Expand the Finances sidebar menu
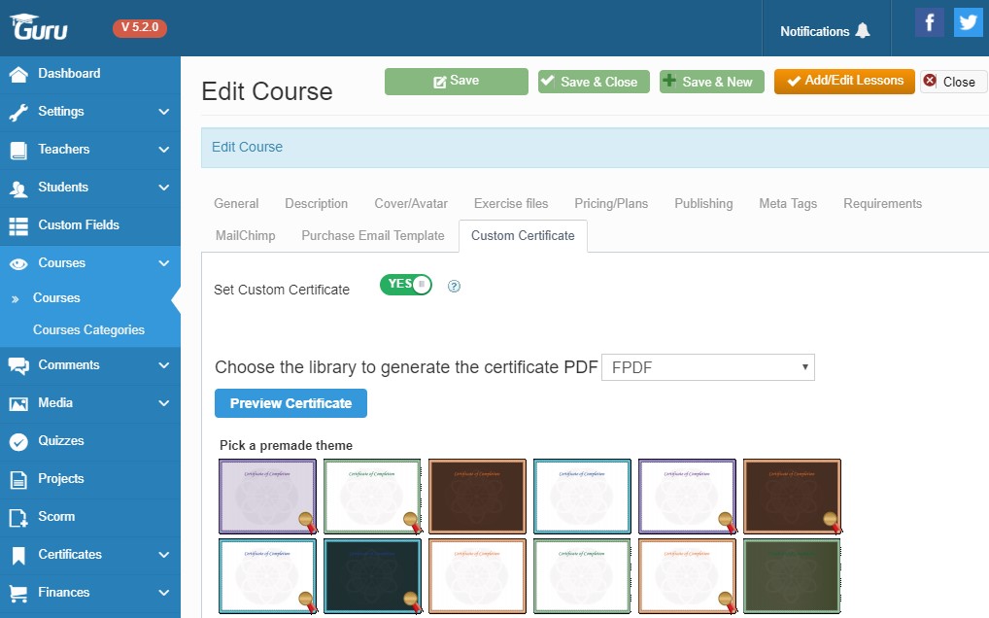Viewport: 989px width, 618px height. pyautogui.click(x=163, y=593)
